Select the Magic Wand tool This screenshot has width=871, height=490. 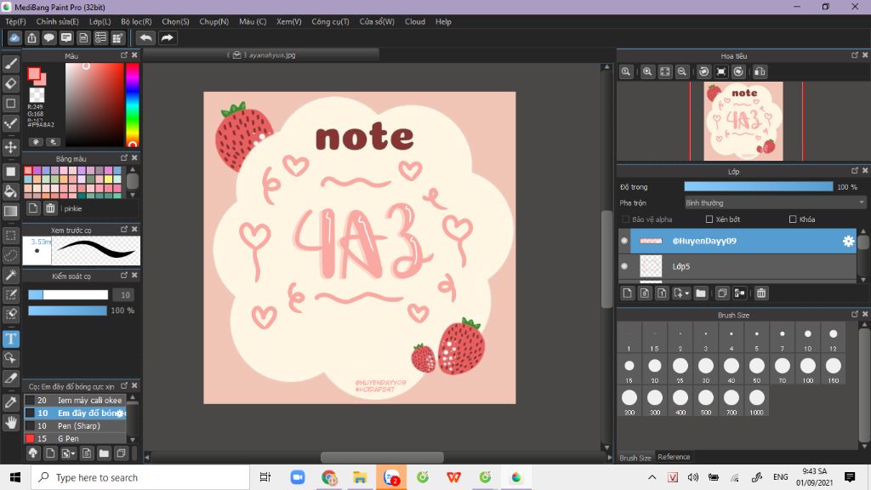(x=10, y=275)
